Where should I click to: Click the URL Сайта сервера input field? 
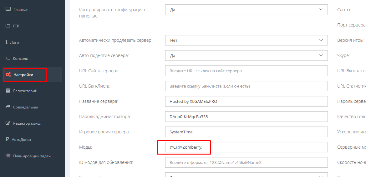(246, 71)
